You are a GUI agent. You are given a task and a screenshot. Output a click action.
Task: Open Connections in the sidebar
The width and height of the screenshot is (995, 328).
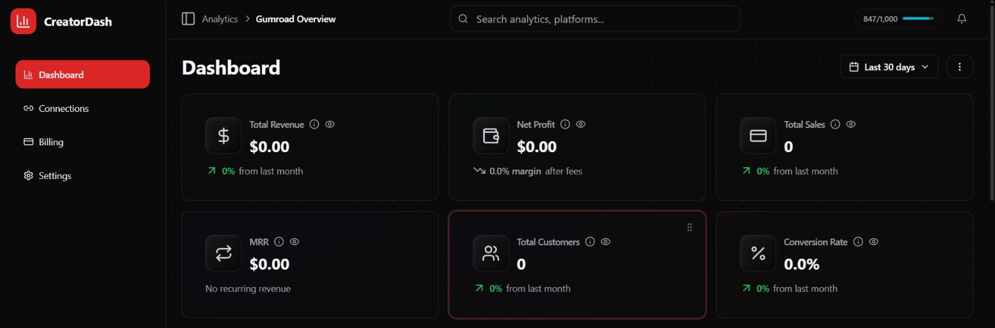63,108
